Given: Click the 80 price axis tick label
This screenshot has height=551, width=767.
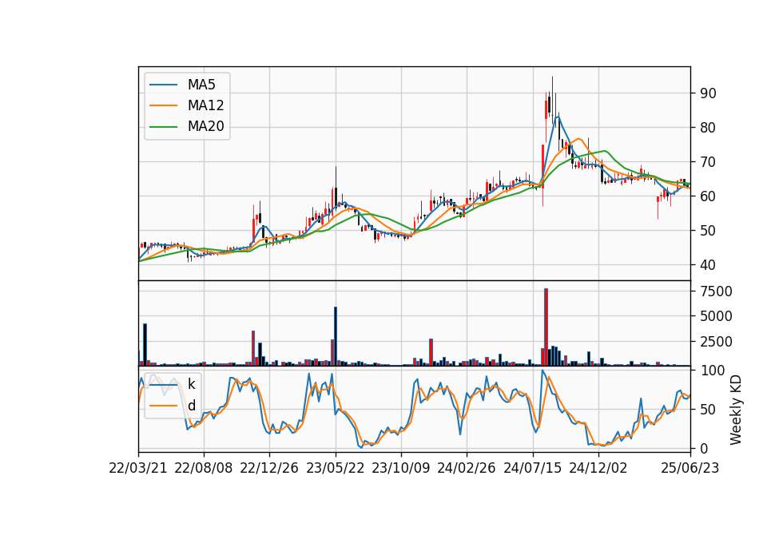Looking at the screenshot, I should (x=708, y=128).
